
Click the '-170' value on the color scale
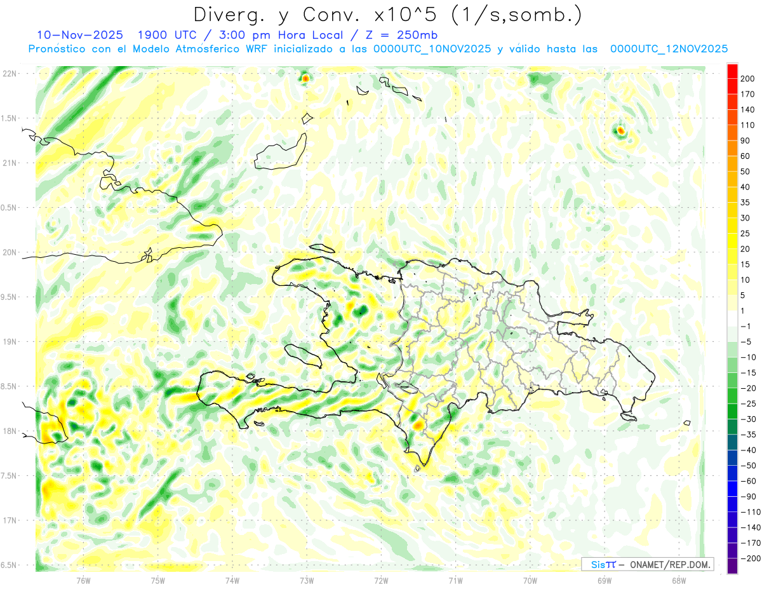pyautogui.click(x=750, y=543)
